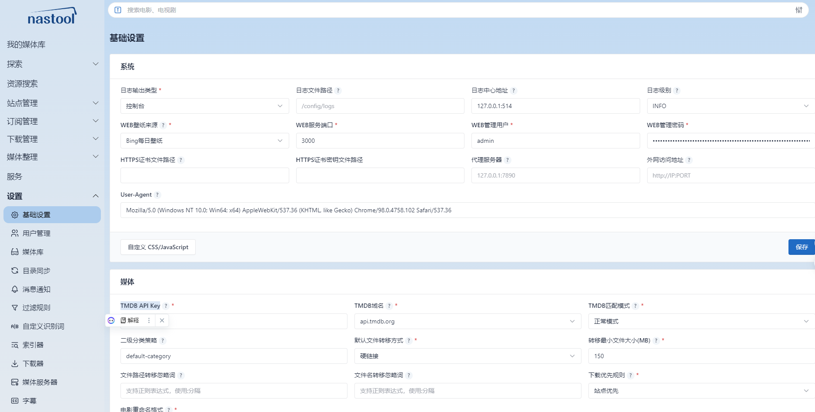This screenshot has height=412, width=815.
Task: Click the help icon beside 日志中心地址
Action: point(514,91)
